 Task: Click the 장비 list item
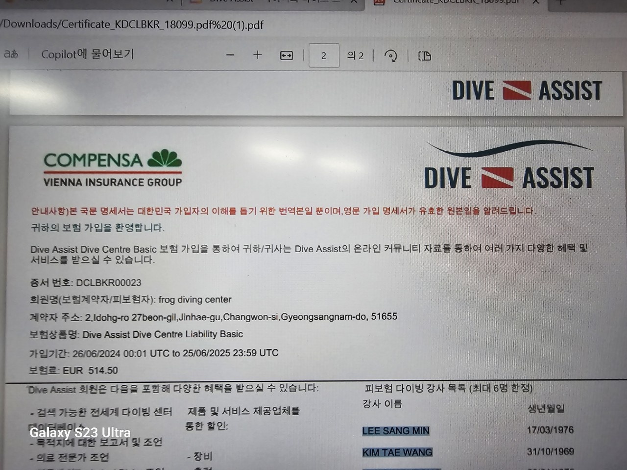tap(200, 456)
